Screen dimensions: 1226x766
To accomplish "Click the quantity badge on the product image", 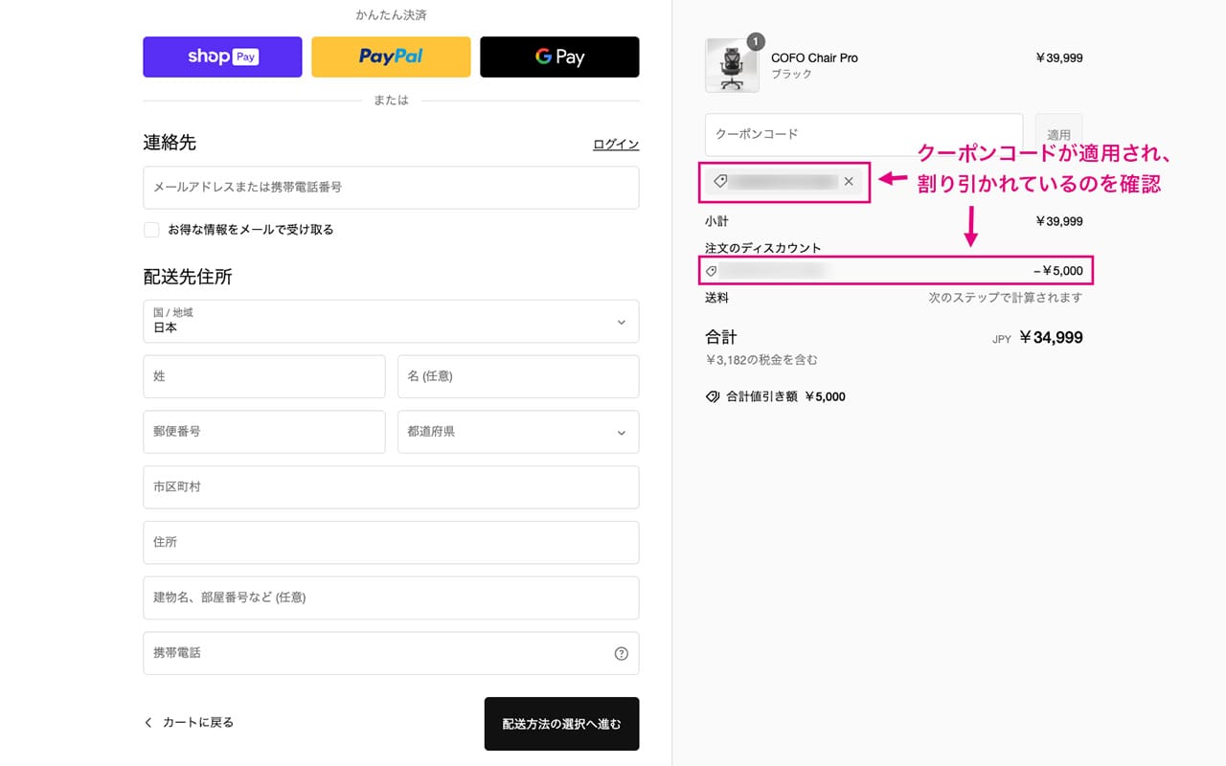I will coord(755,41).
